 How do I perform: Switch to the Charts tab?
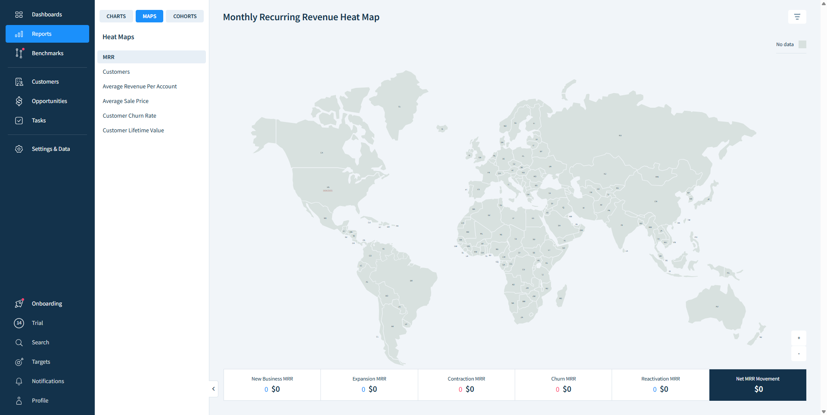pyautogui.click(x=116, y=16)
